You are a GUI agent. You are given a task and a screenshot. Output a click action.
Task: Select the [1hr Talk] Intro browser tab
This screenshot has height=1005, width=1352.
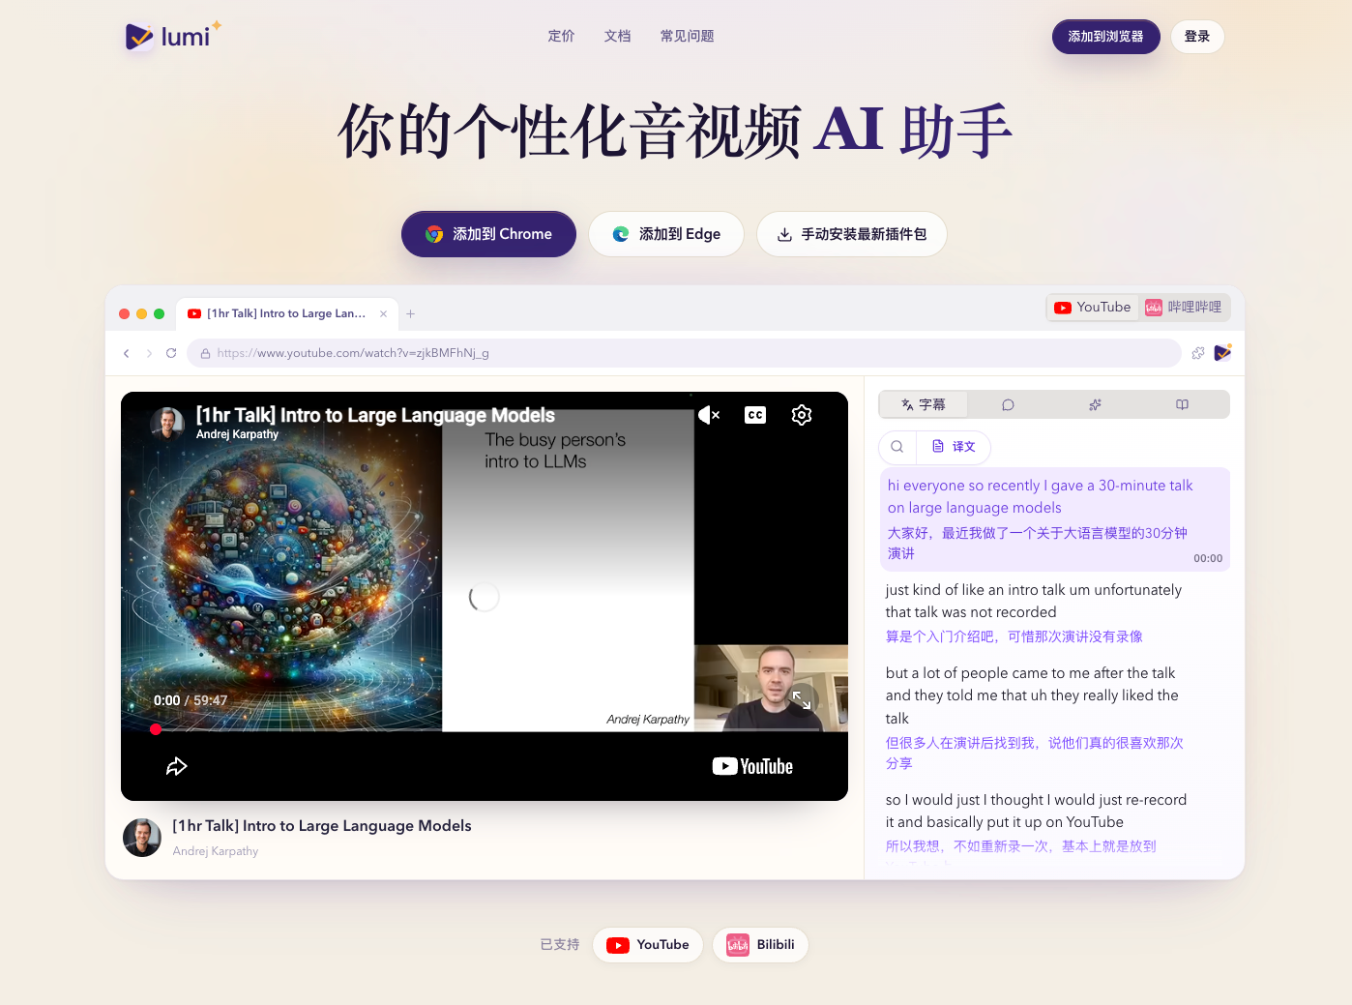tap(286, 313)
